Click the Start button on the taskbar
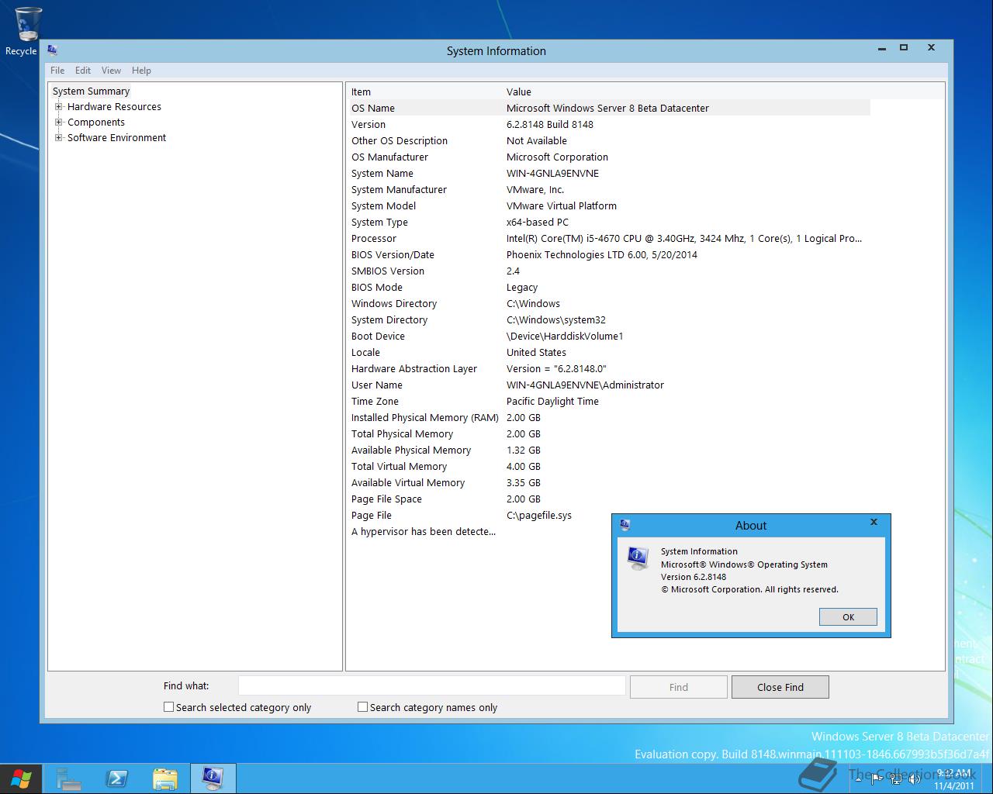 coord(21,778)
